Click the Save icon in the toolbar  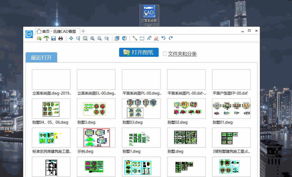point(54,38)
